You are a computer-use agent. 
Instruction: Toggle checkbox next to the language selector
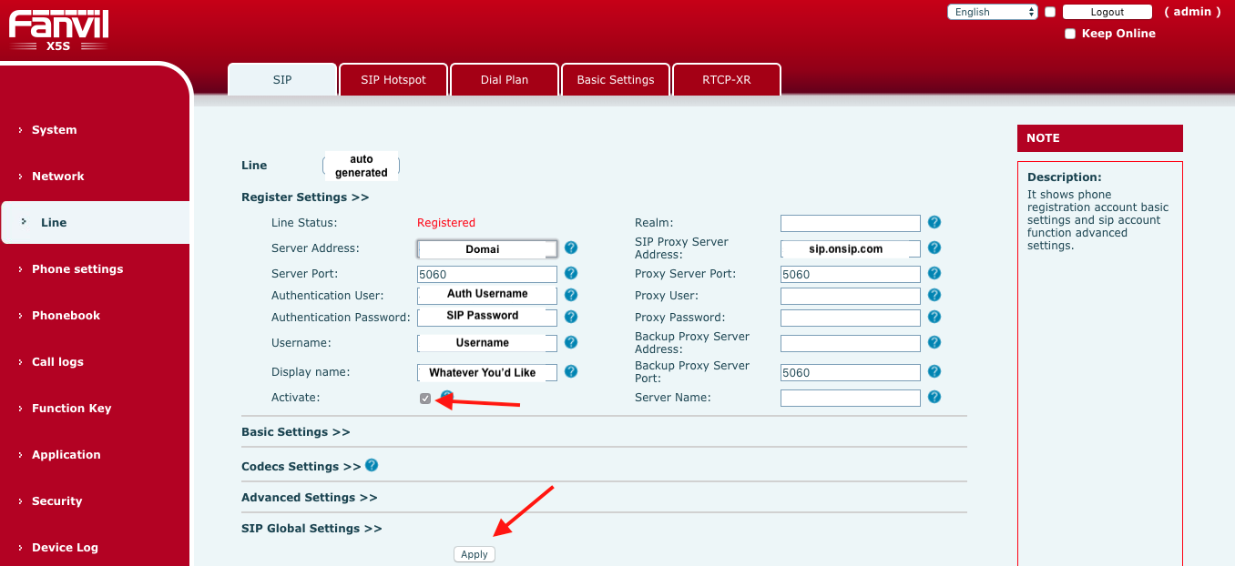pos(1050,12)
